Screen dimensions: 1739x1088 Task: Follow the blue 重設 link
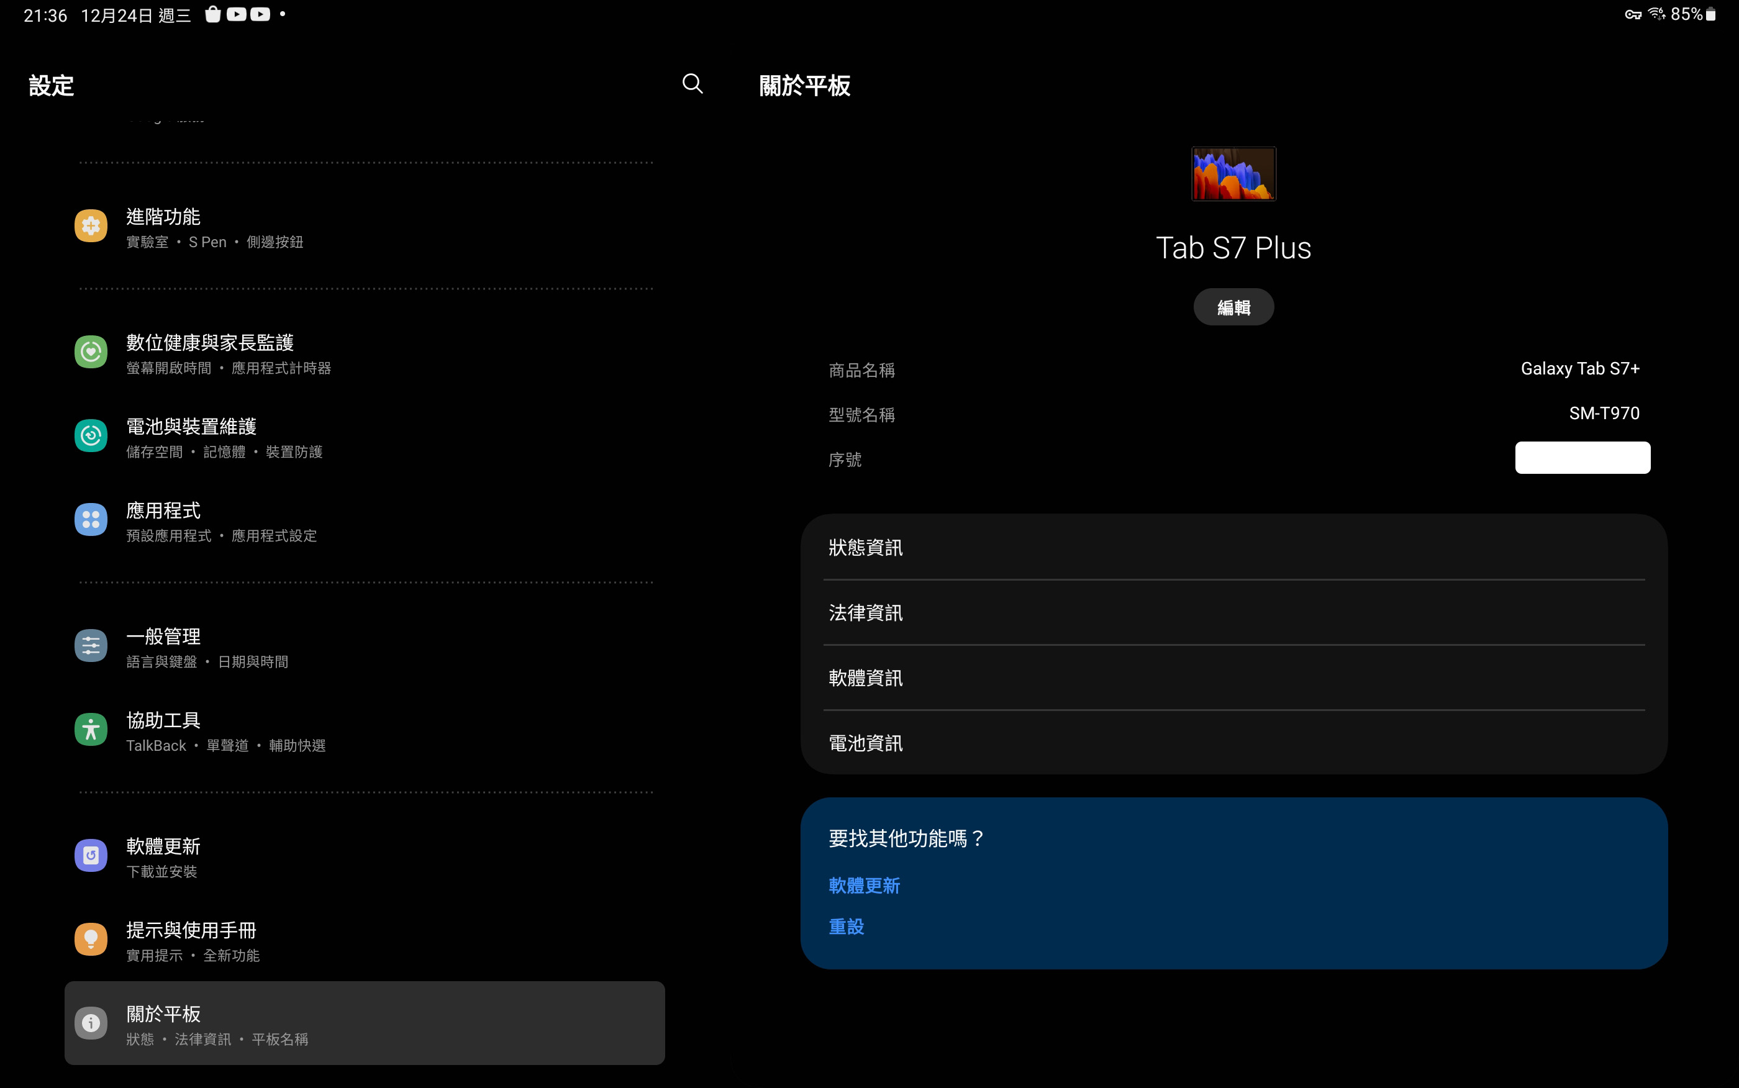click(846, 927)
